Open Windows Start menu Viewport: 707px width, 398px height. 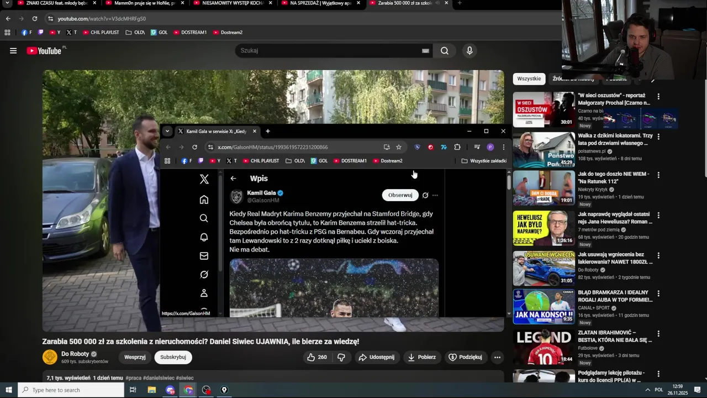coord(8,390)
